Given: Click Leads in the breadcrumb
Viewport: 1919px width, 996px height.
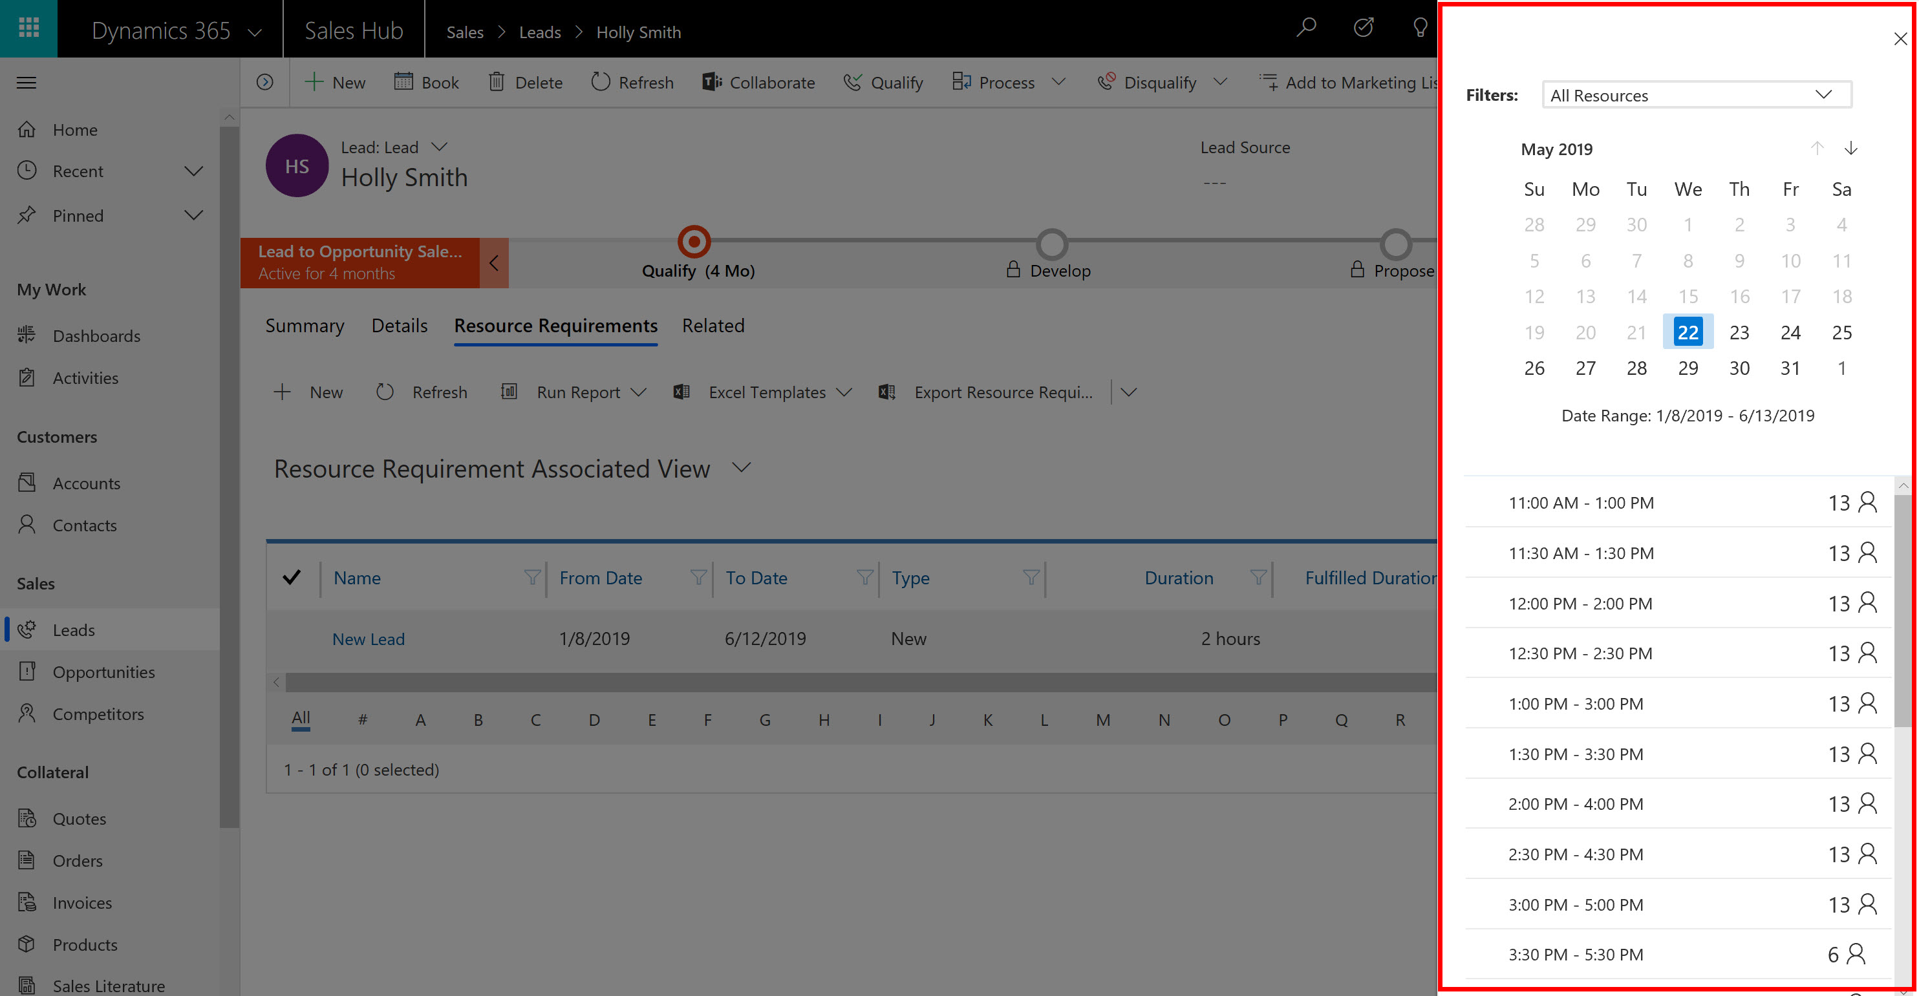Looking at the screenshot, I should click(540, 32).
